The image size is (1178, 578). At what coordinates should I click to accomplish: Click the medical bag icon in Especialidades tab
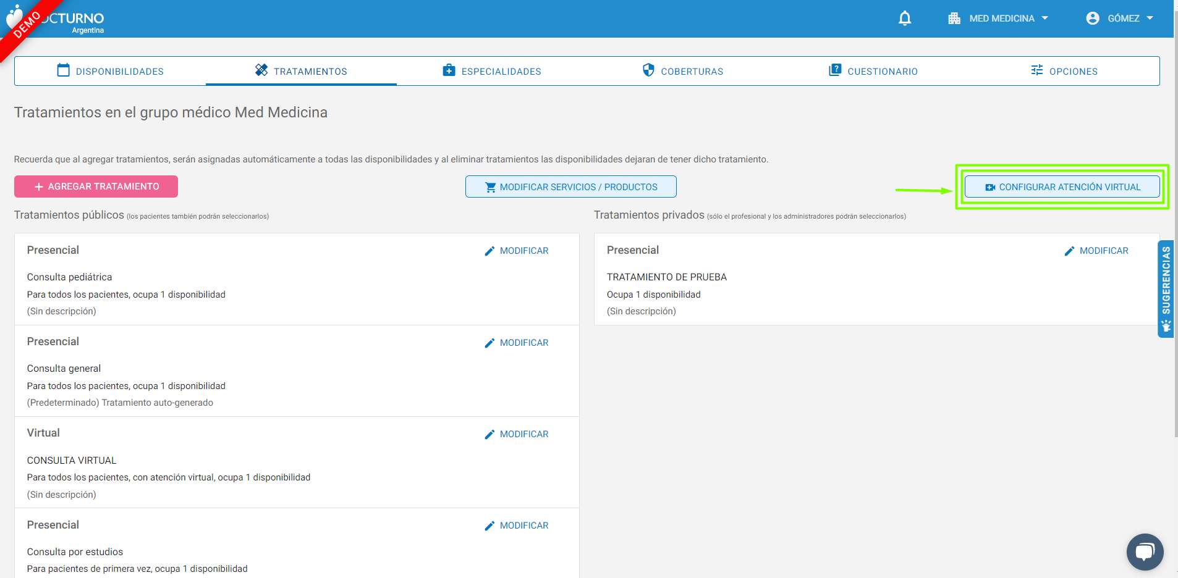tap(449, 70)
